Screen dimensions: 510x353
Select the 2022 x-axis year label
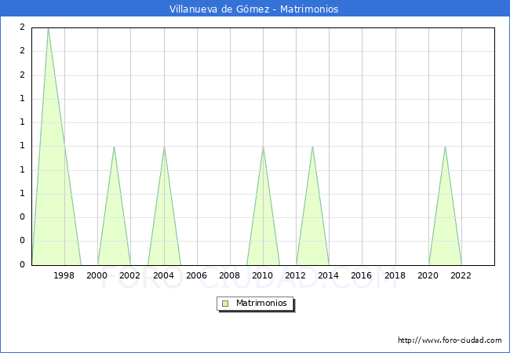(461, 275)
